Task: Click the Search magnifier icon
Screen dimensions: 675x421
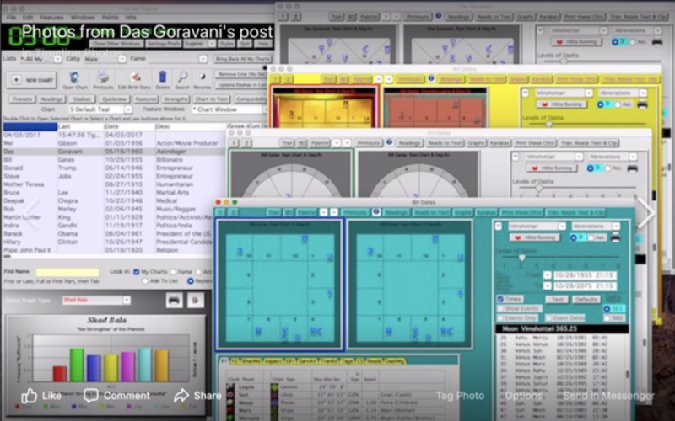Action: 181,77
